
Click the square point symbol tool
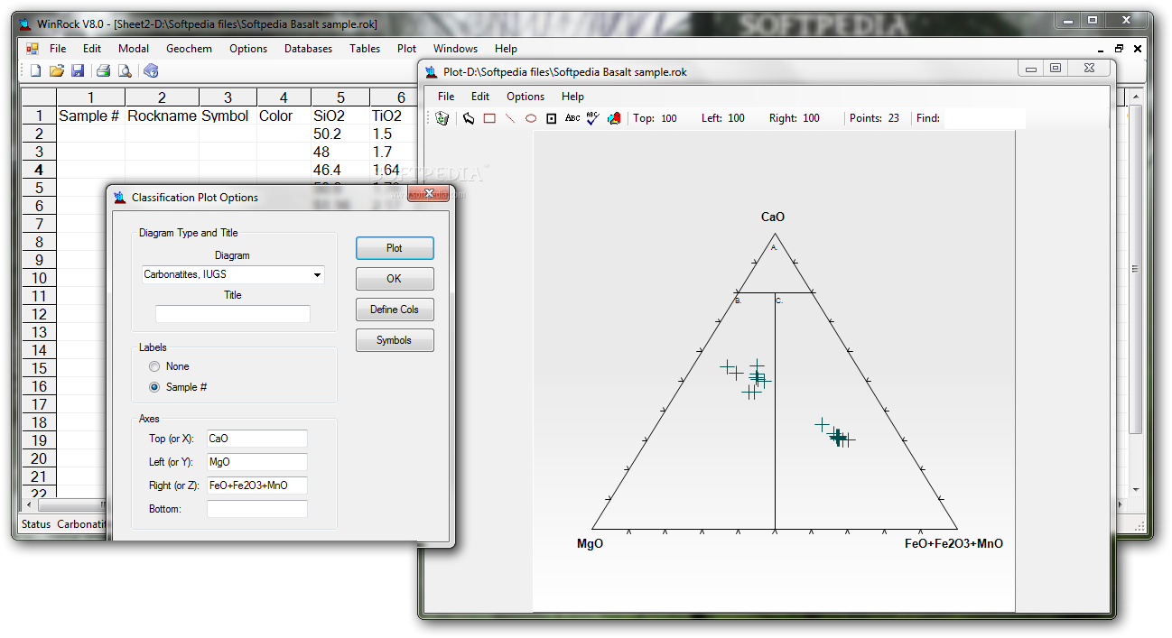(x=552, y=118)
